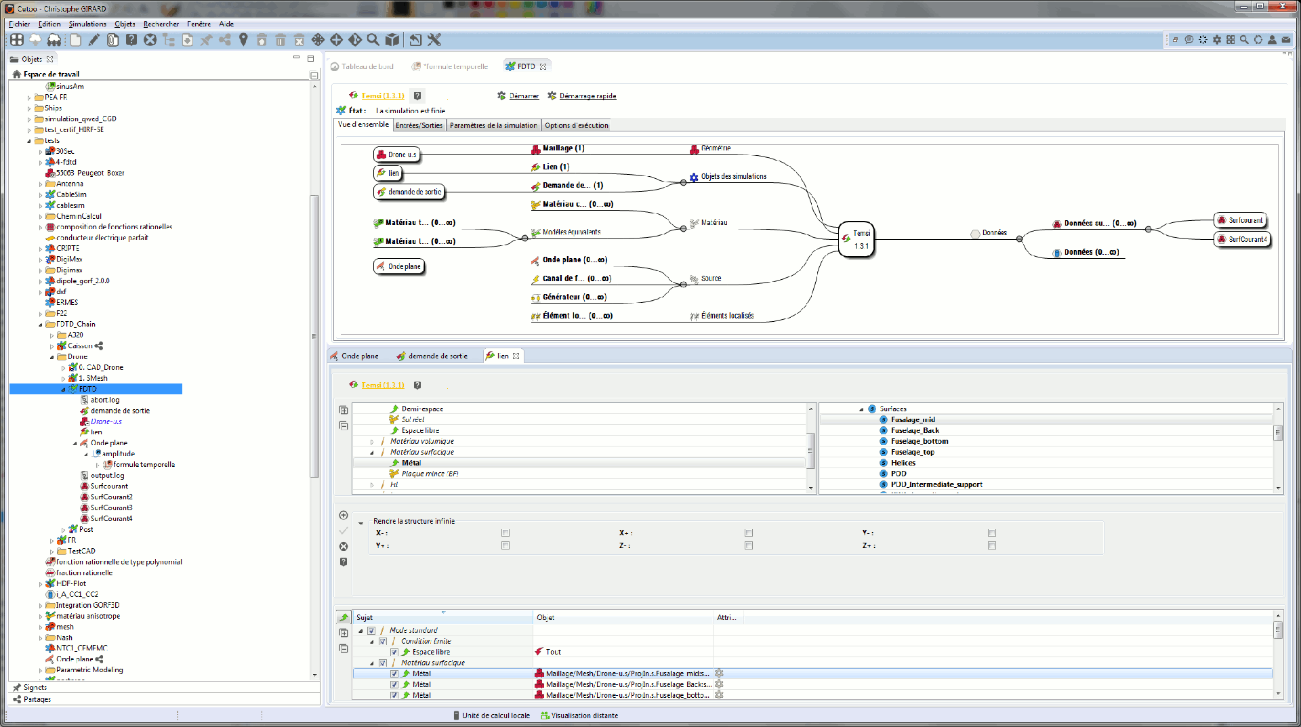Click the cloud upload toolbar icon
The width and height of the screenshot is (1301, 727).
tap(35, 40)
